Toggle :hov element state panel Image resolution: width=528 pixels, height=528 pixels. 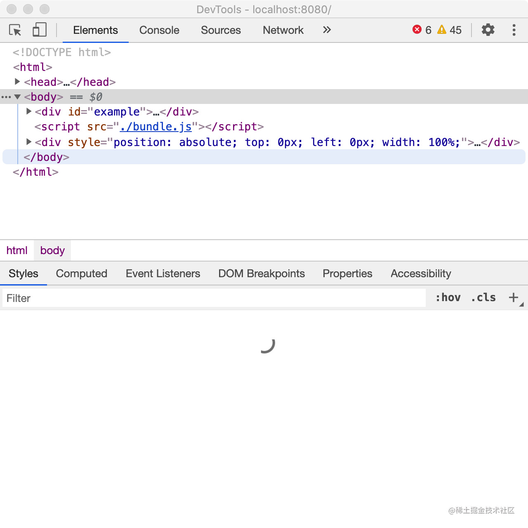(x=448, y=297)
